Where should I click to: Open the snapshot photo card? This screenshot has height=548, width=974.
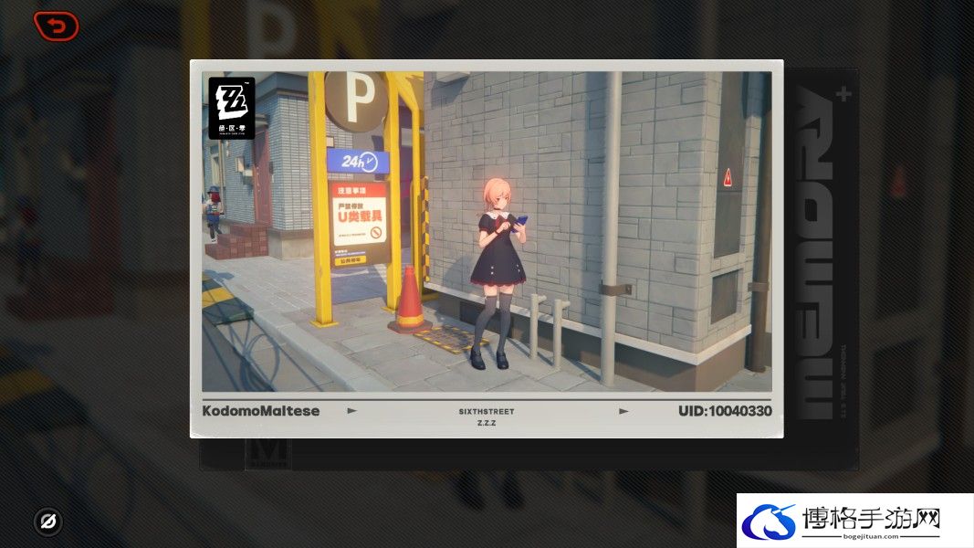point(487,248)
